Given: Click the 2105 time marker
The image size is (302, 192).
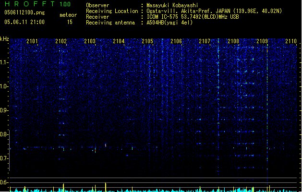Looking at the screenshot, I should click(147, 41).
